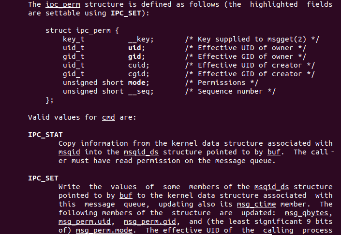
Task: Click the IPC_STAT section heading
Action: click(x=45, y=135)
